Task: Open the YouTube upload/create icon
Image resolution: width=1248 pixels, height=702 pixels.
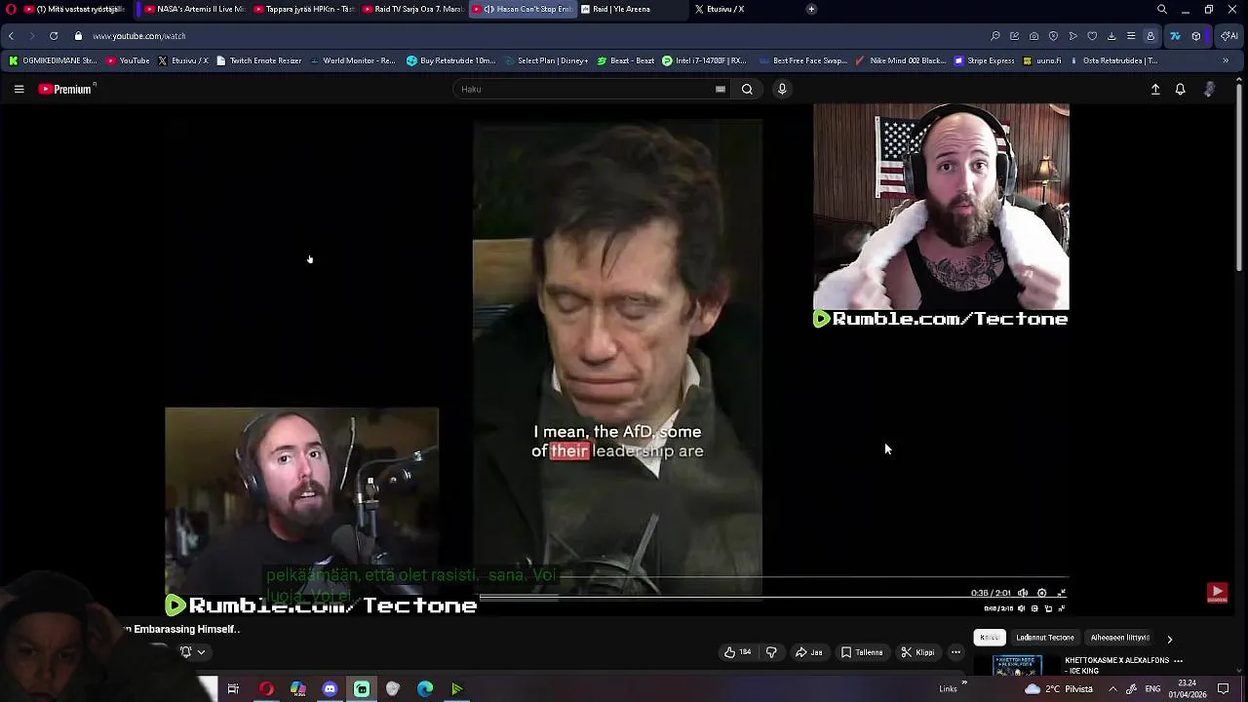Action: (x=1155, y=89)
